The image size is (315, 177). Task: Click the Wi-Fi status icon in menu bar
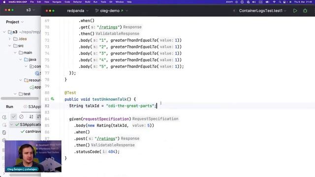tap(274, 2)
